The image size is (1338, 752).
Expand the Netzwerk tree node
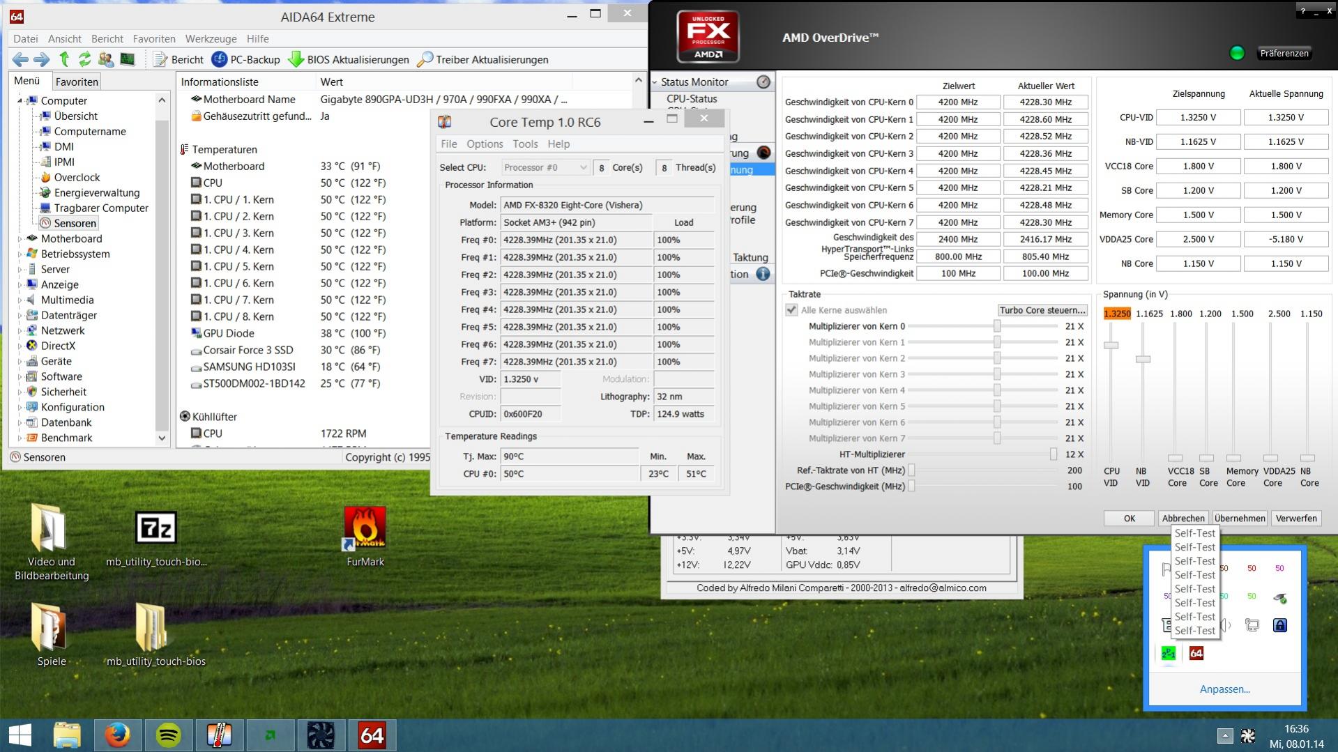20,331
